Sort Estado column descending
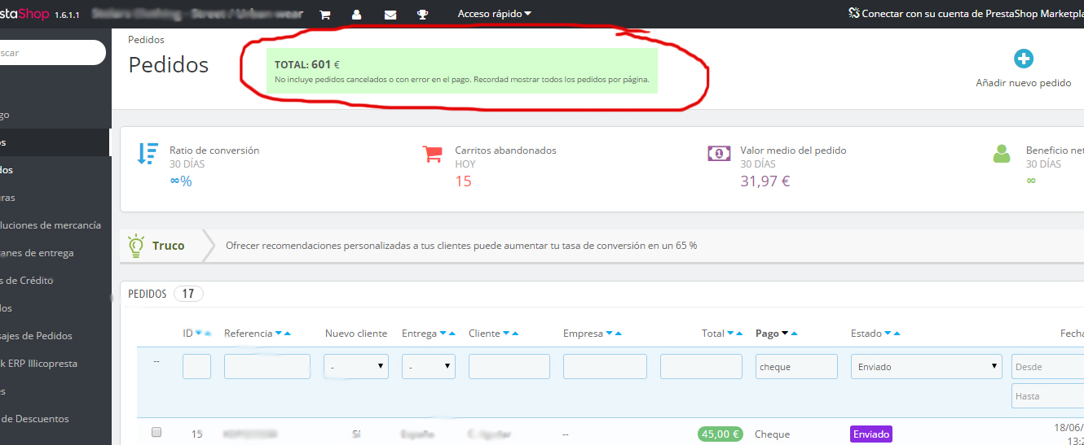This screenshot has width=1084, height=445. (888, 334)
